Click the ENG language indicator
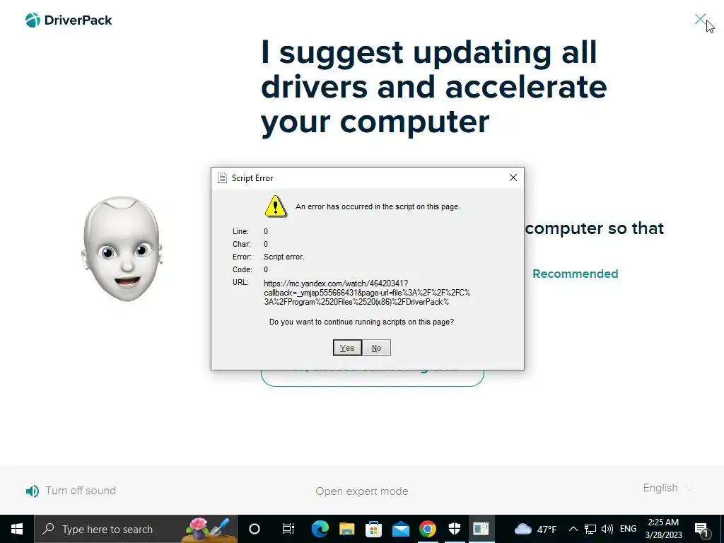 (628, 529)
